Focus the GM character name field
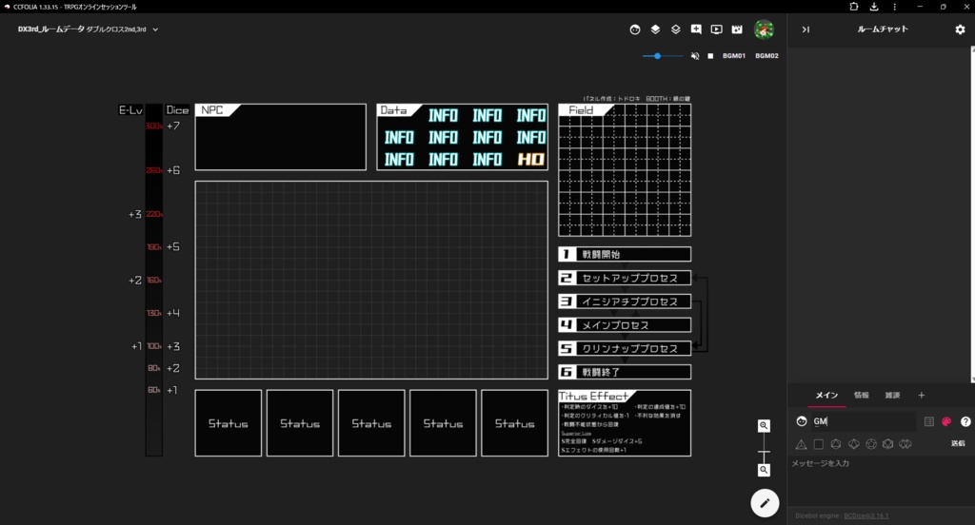Image resolution: width=975 pixels, height=525 pixels. [864, 421]
